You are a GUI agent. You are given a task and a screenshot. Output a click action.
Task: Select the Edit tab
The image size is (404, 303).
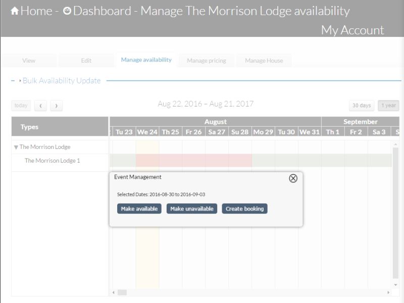pos(86,60)
